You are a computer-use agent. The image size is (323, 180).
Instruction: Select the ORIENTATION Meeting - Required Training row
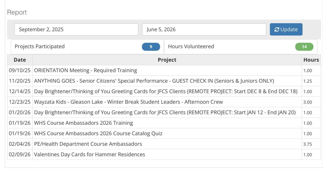click(x=85, y=70)
